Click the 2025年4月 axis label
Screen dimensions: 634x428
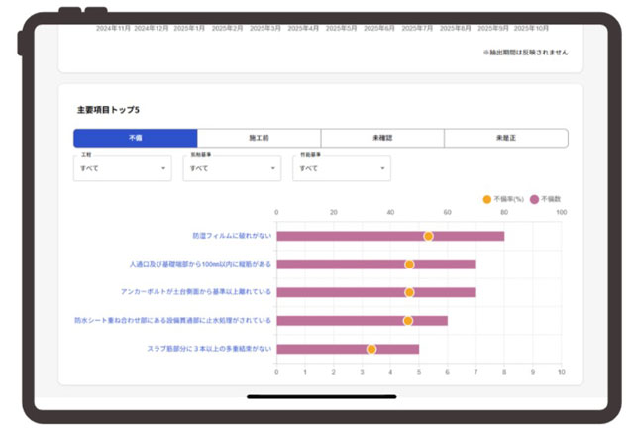(303, 29)
